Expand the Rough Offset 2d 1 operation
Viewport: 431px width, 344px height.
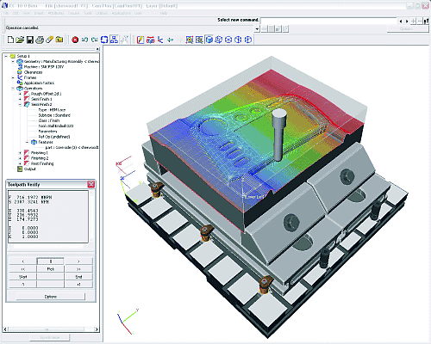click(x=20, y=94)
